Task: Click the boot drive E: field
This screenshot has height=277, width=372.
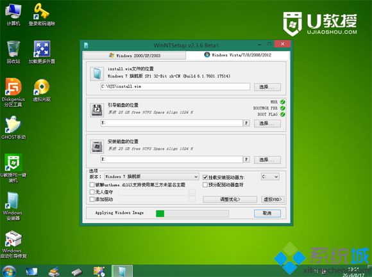Action: [171, 123]
